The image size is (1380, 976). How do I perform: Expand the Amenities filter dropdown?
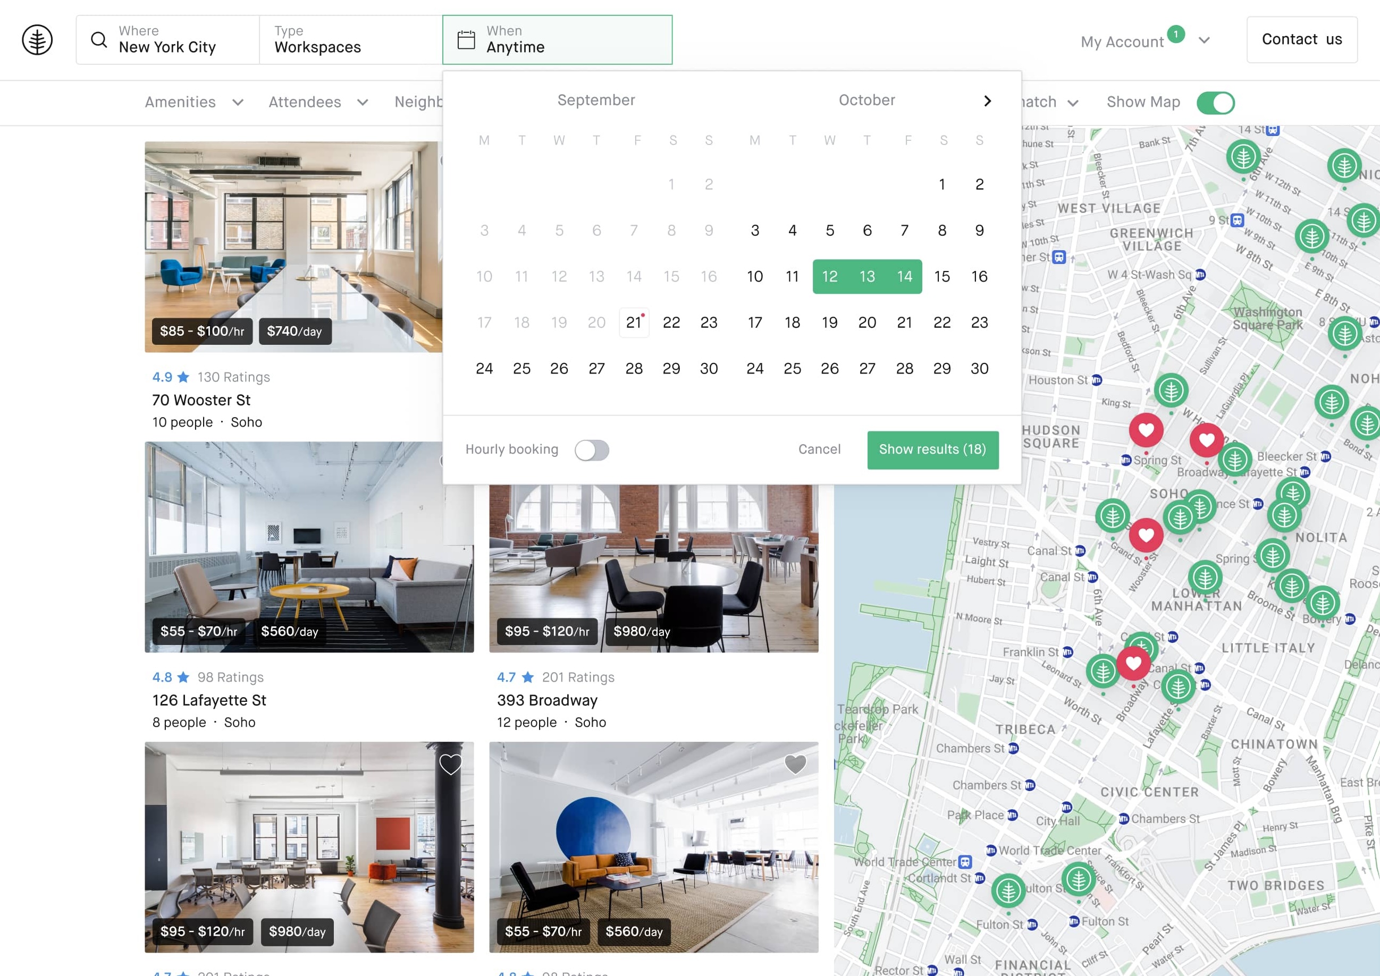(x=193, y=102)
